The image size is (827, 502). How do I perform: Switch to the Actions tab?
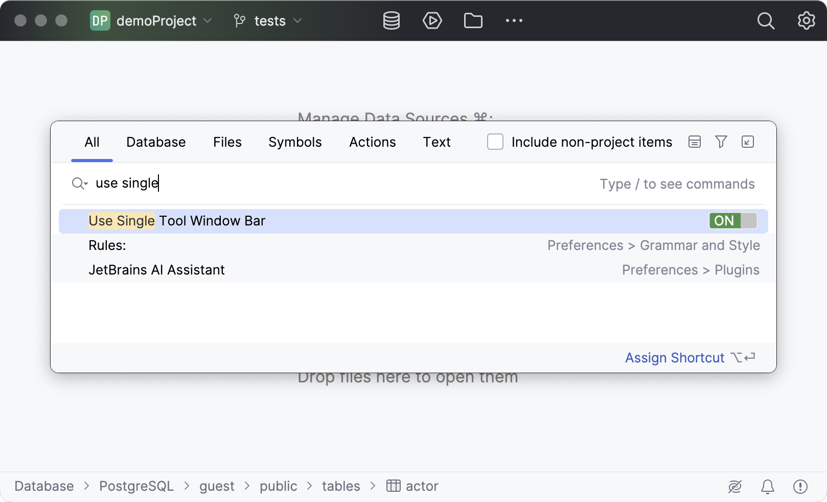(372, 142)
